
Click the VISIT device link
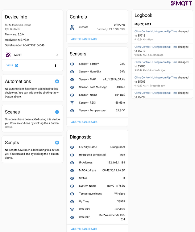12,65
